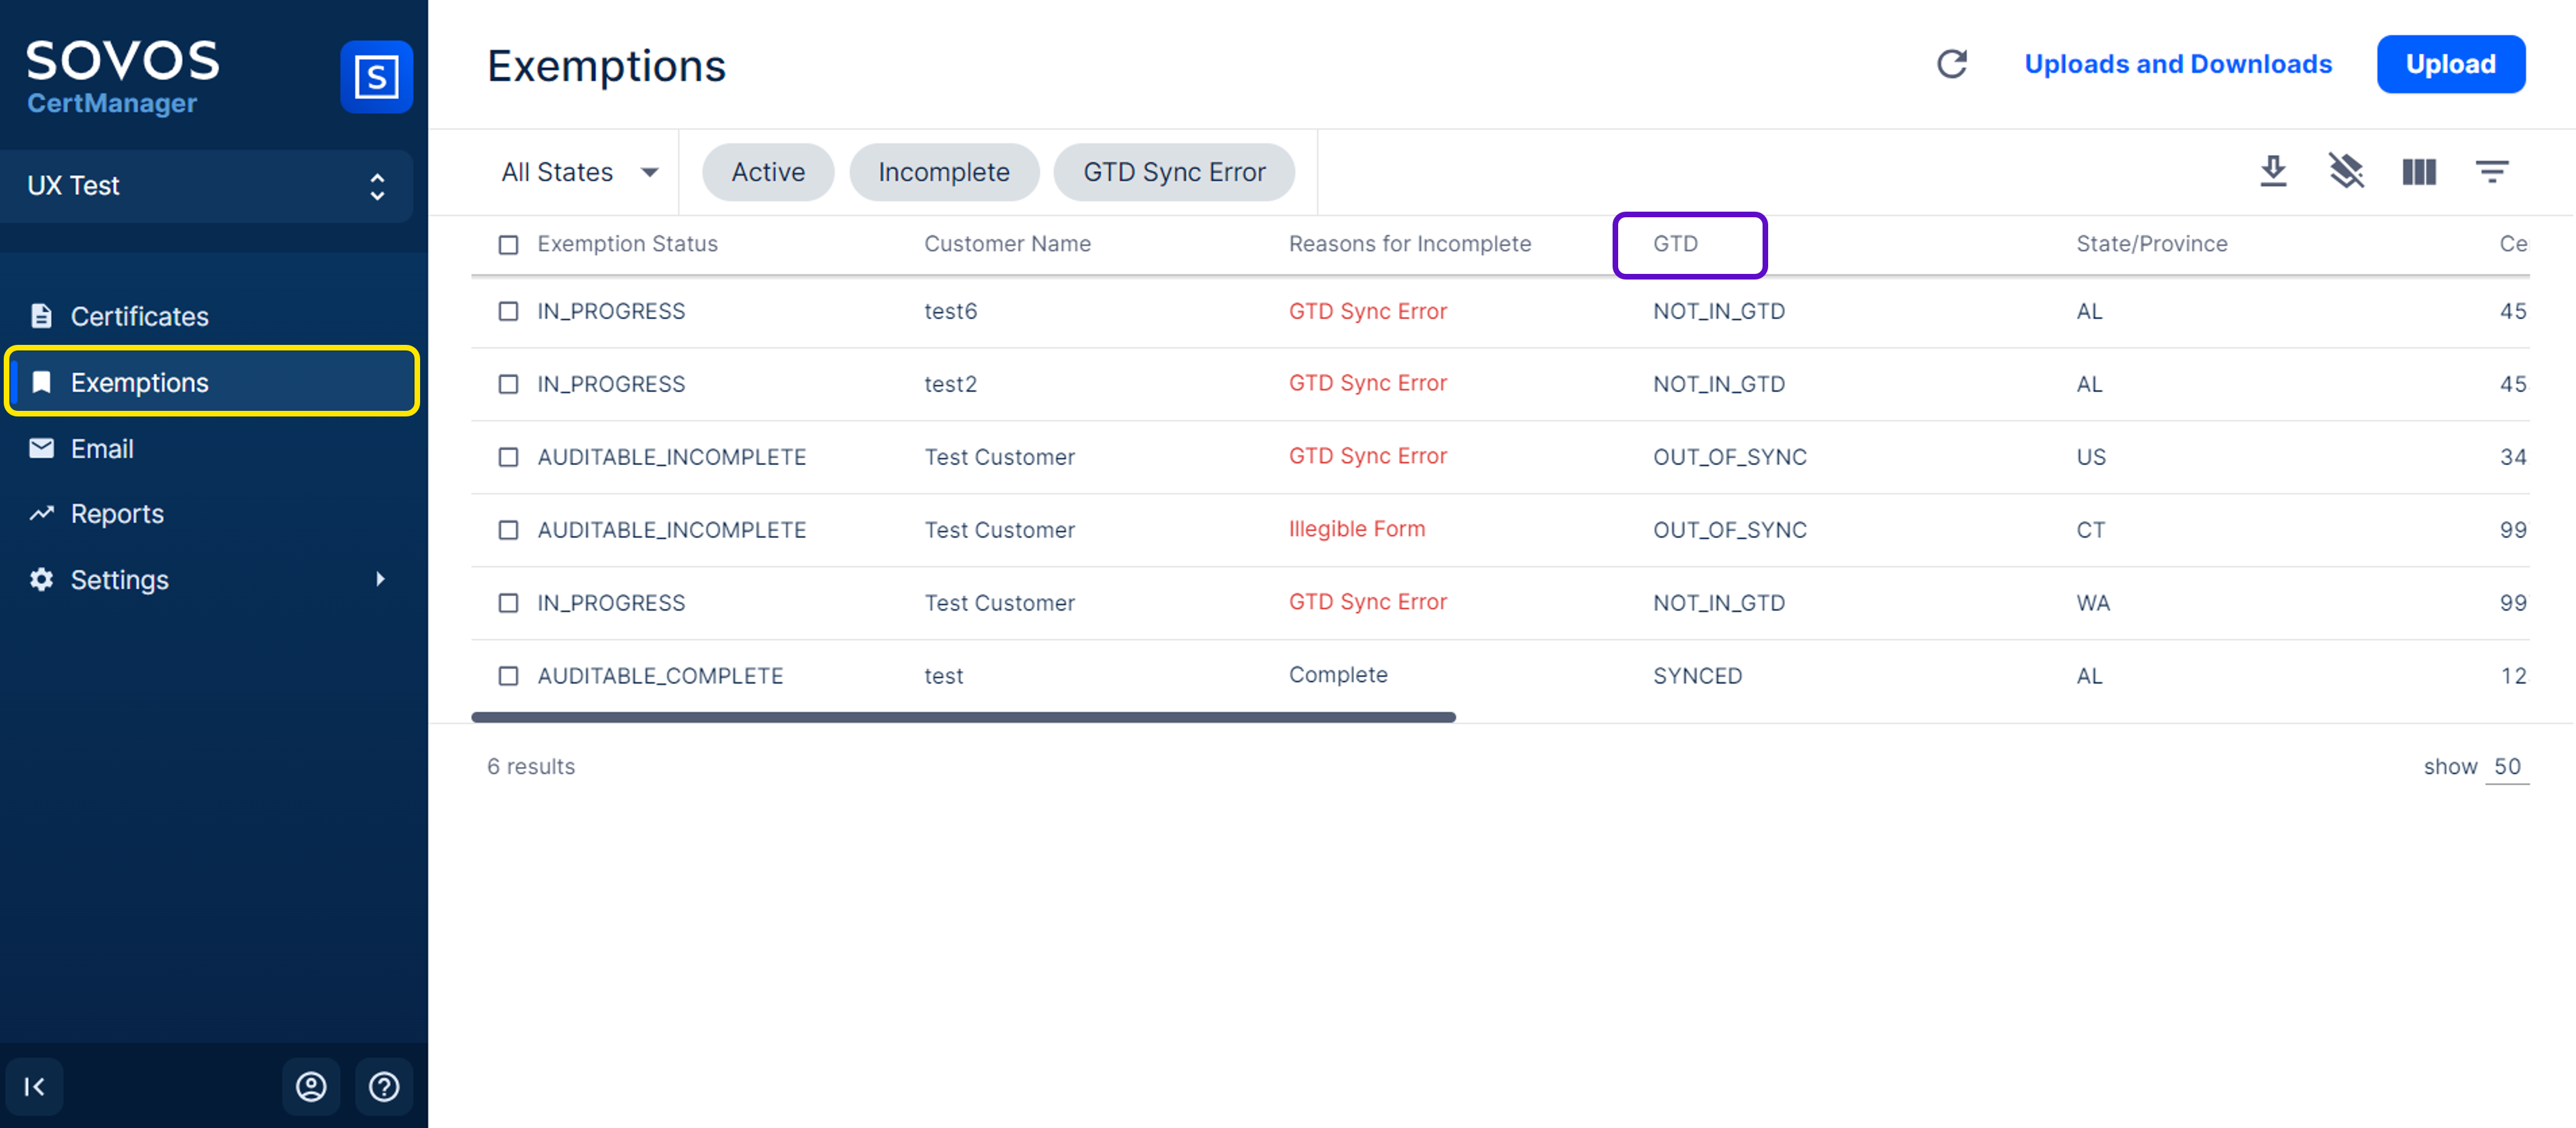Click the layers-off icon in the table toolbar
This screenshot has height=1128, width=2576.
click(x=2346, y=172)
